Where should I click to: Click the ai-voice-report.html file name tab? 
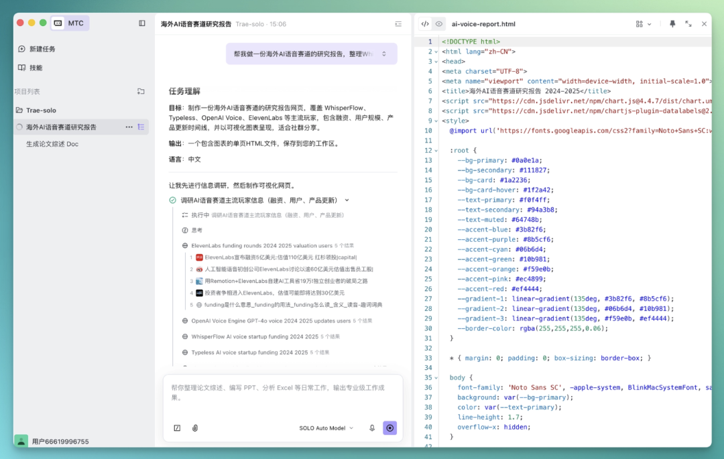(x=483, y=24)
